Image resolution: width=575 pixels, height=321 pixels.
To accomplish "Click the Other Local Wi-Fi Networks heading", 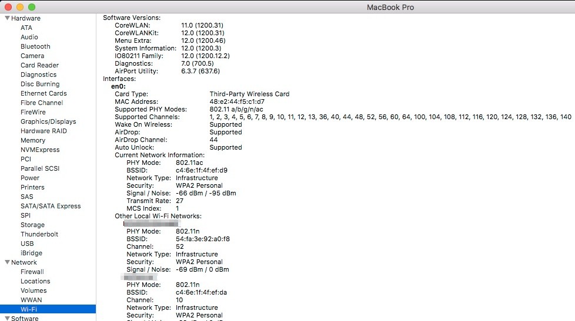I will click(x=158, y=216).
